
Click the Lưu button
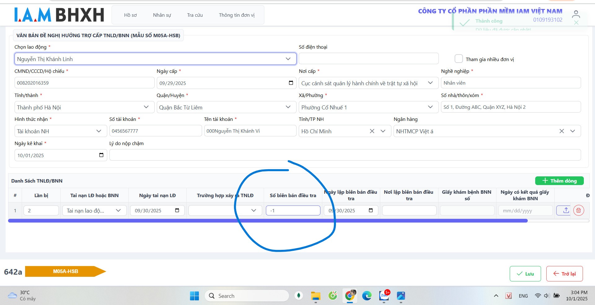(525, 274)
